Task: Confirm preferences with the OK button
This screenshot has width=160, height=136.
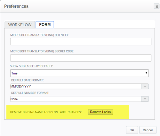Action: click(x=132, y=130)
